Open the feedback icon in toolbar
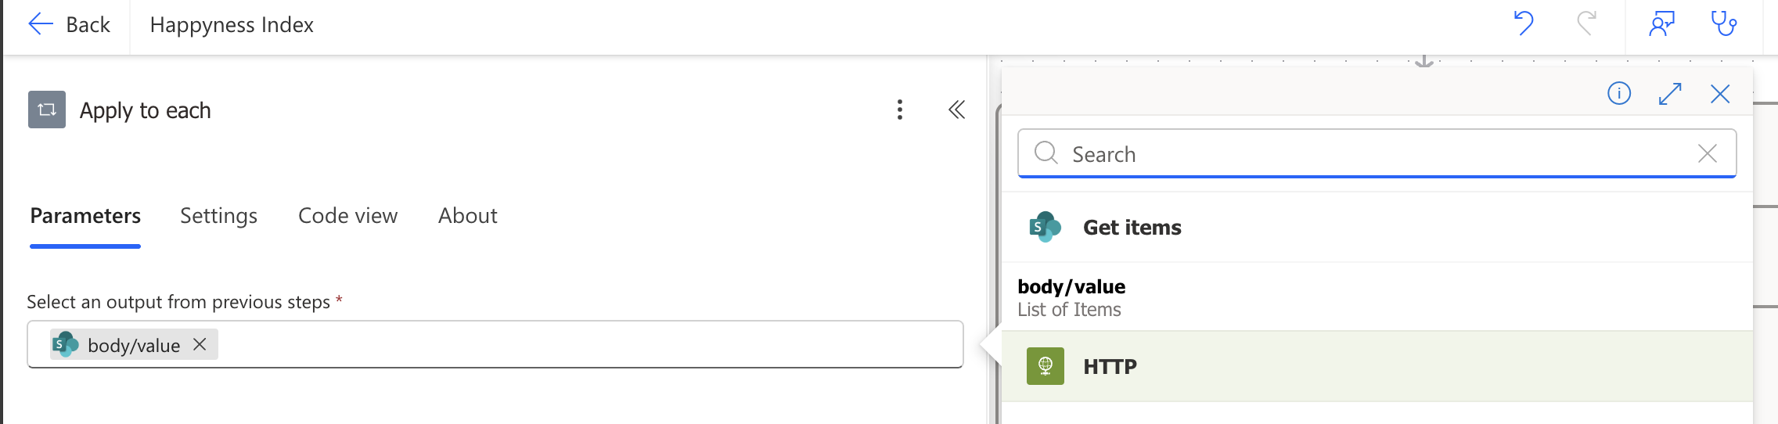This screenshot has height=424, width=1778. pyautogui.click(x=1661, y=23)
